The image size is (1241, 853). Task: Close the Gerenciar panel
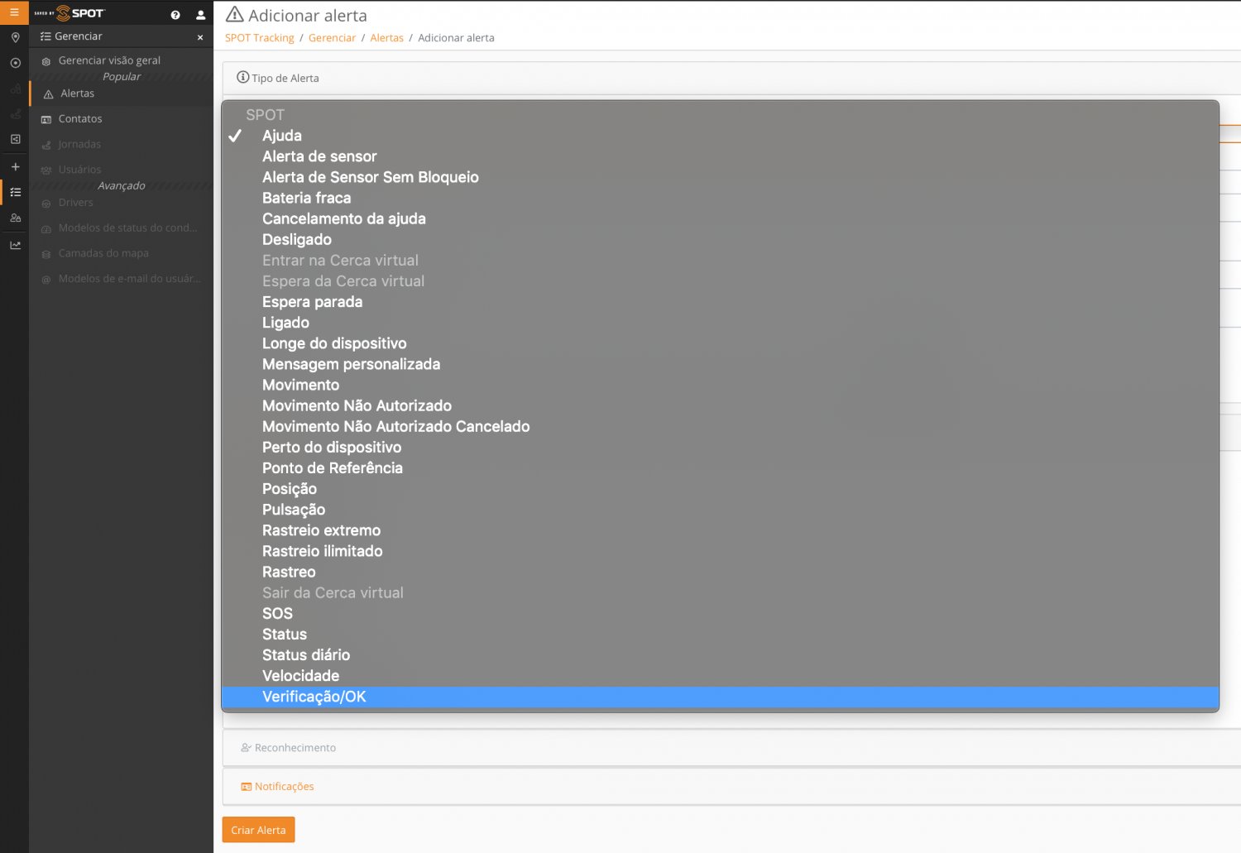200,37
